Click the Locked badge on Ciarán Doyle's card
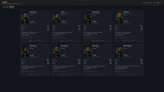 94,55
